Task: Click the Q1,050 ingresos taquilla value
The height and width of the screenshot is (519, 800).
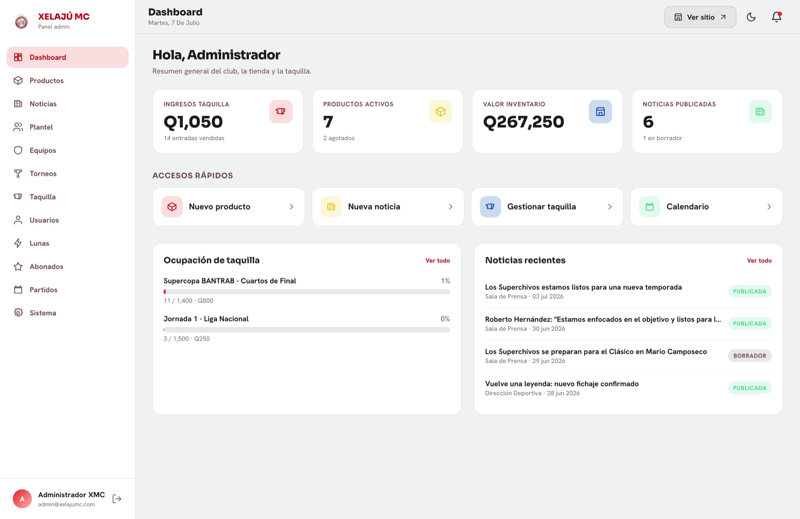Action: (193, 122)
